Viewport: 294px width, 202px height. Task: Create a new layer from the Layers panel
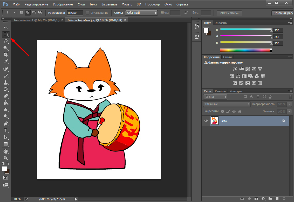click(277, 199)
